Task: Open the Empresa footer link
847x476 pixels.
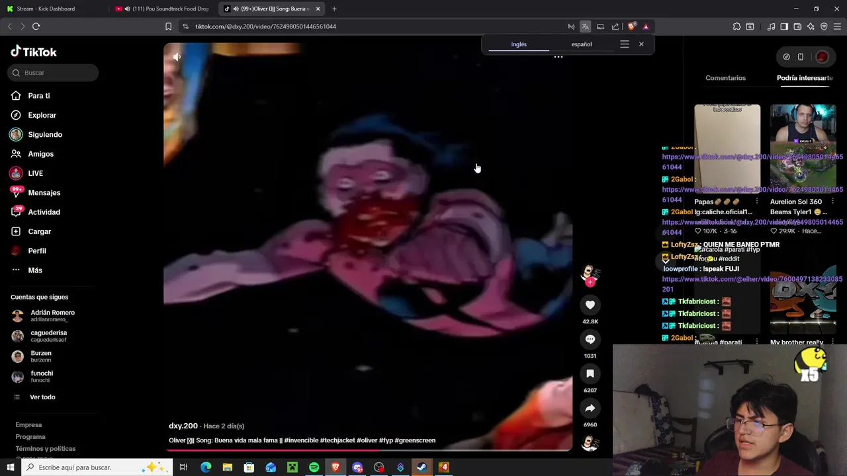Action: point(28,425)
